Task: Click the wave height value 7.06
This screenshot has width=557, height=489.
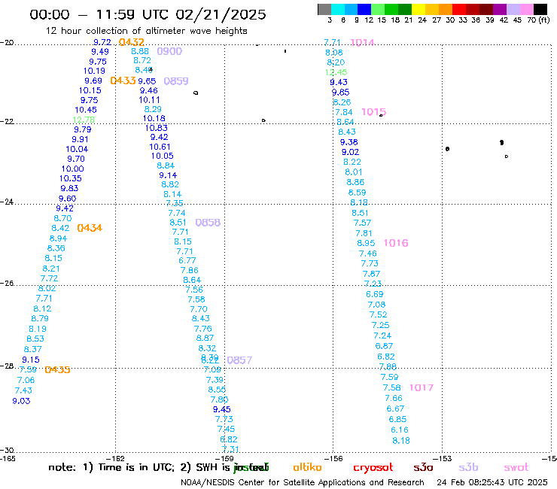Action: [26, 381]
